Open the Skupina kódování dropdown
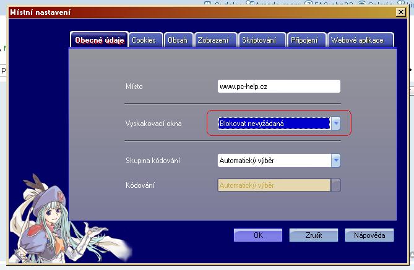The width and height of the screenshot is (414, 270). point(335,161)
